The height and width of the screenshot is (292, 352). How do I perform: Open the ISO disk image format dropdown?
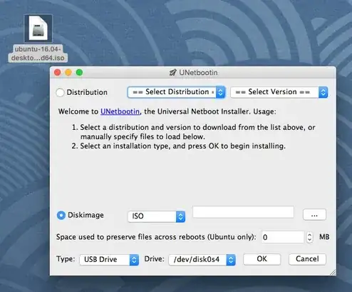[157, 216]
